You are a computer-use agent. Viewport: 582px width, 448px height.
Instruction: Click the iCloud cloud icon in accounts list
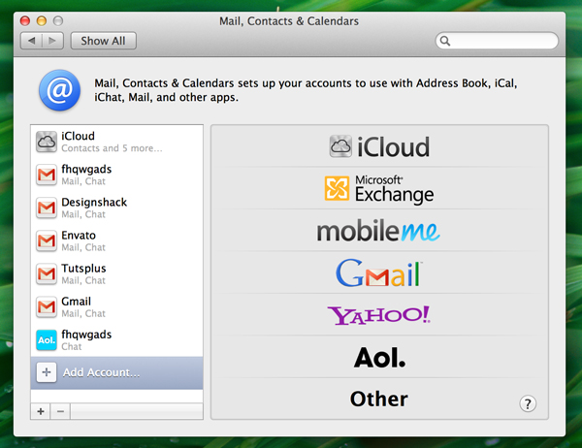coord(46,142)
